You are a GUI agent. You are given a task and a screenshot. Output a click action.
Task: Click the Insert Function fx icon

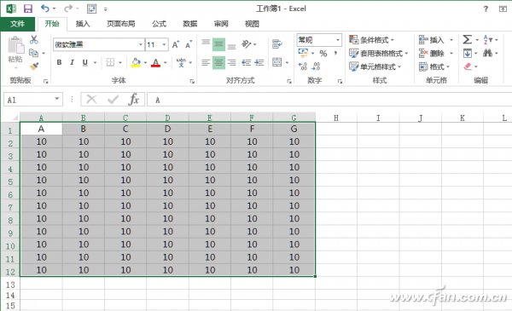click(x=134, y=100)
